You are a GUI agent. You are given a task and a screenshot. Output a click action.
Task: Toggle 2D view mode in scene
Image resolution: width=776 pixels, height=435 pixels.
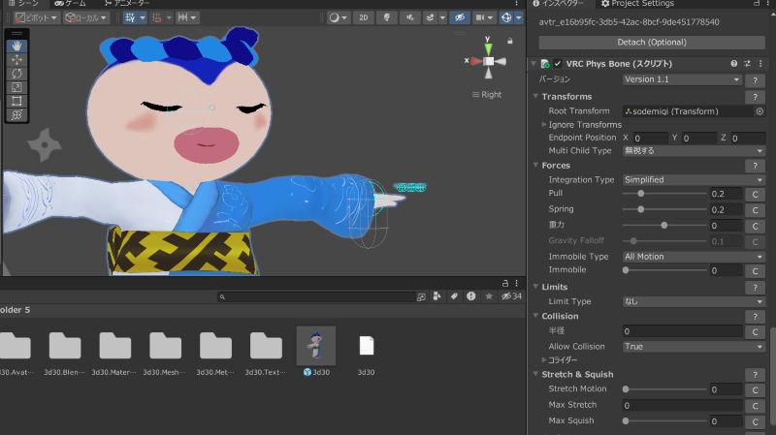(363, 17)
